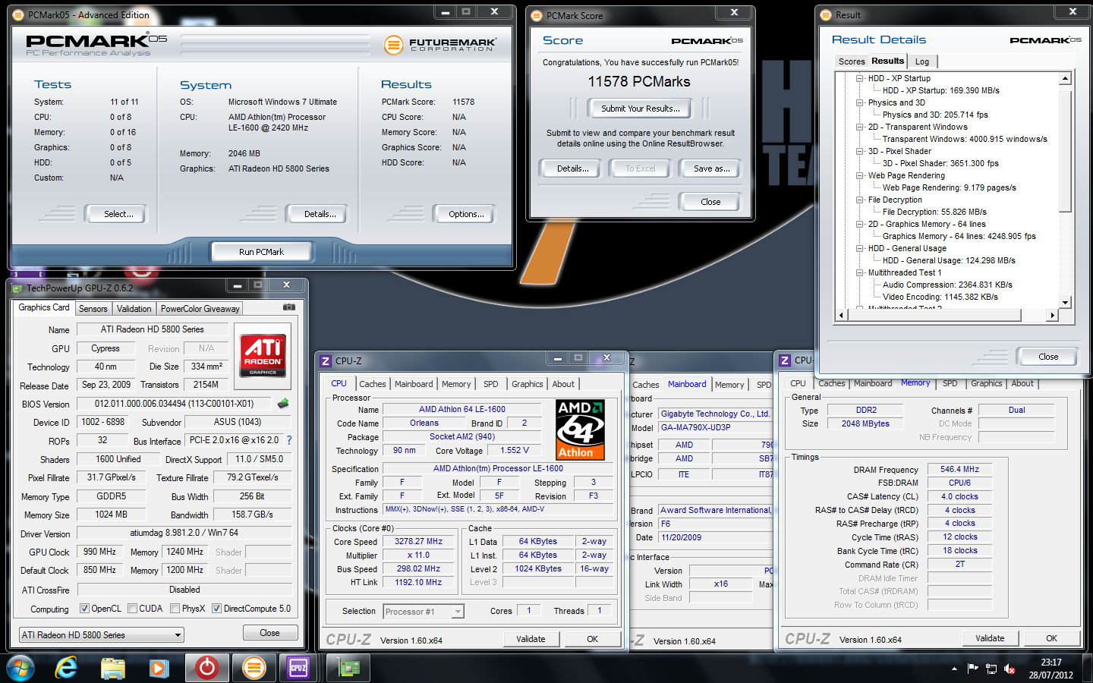Click the Z icon of the CPU-Z processor window
Screen dimensions: 1093x683
pyautogui.click(x=326, y=361)
